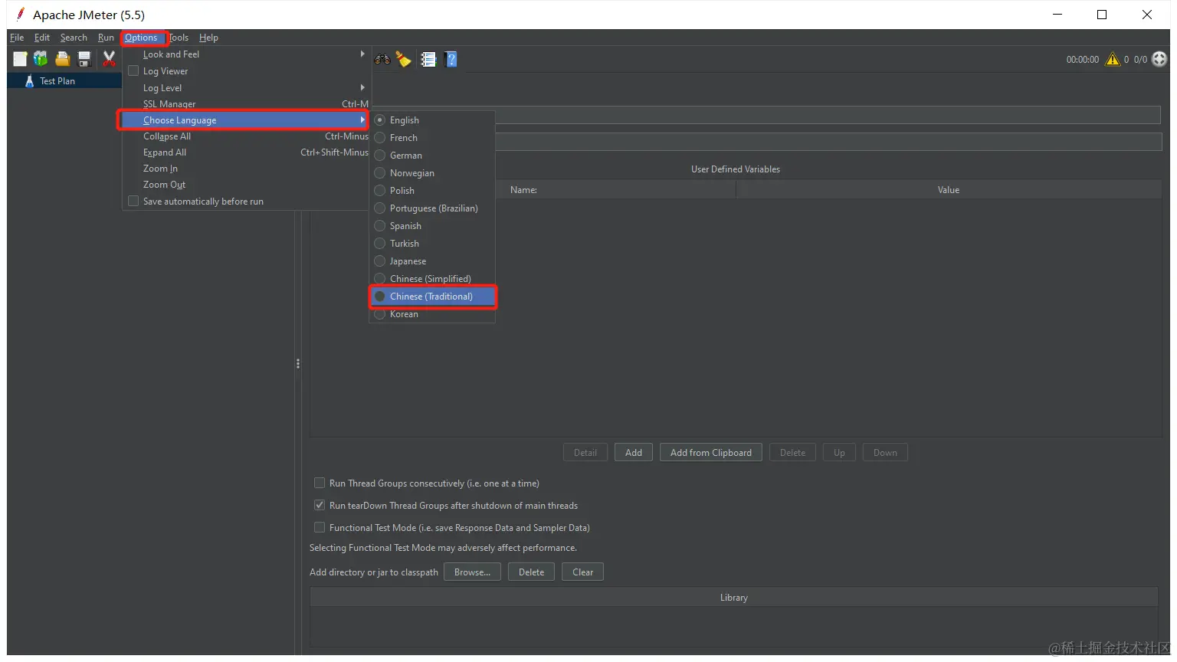Choose Chinese (Traditional) language
Image resolution: width=1177 pixels, height=662 pixels.
(x=433, y=297)
